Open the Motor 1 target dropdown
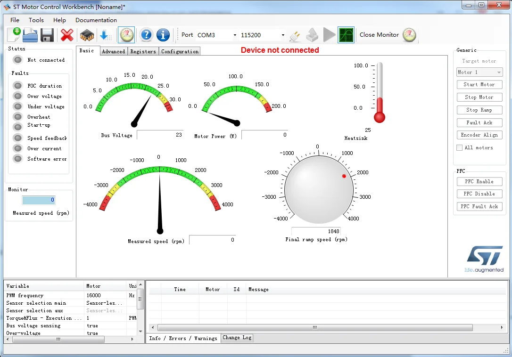This screenshot has height=357, width=512. 479,73
